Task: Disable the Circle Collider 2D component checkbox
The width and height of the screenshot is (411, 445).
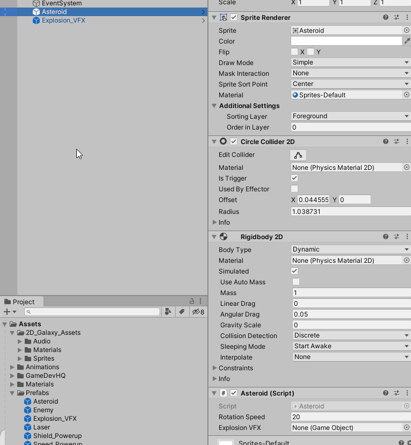Action: (234, 142)
